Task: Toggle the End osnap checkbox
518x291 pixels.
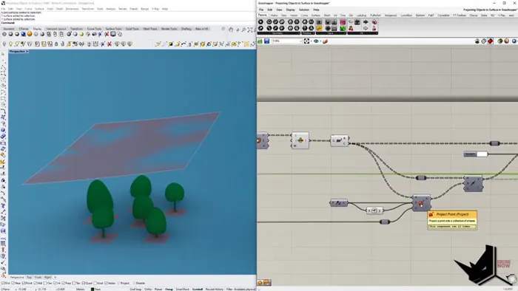Action: click(x=3, y=283)
